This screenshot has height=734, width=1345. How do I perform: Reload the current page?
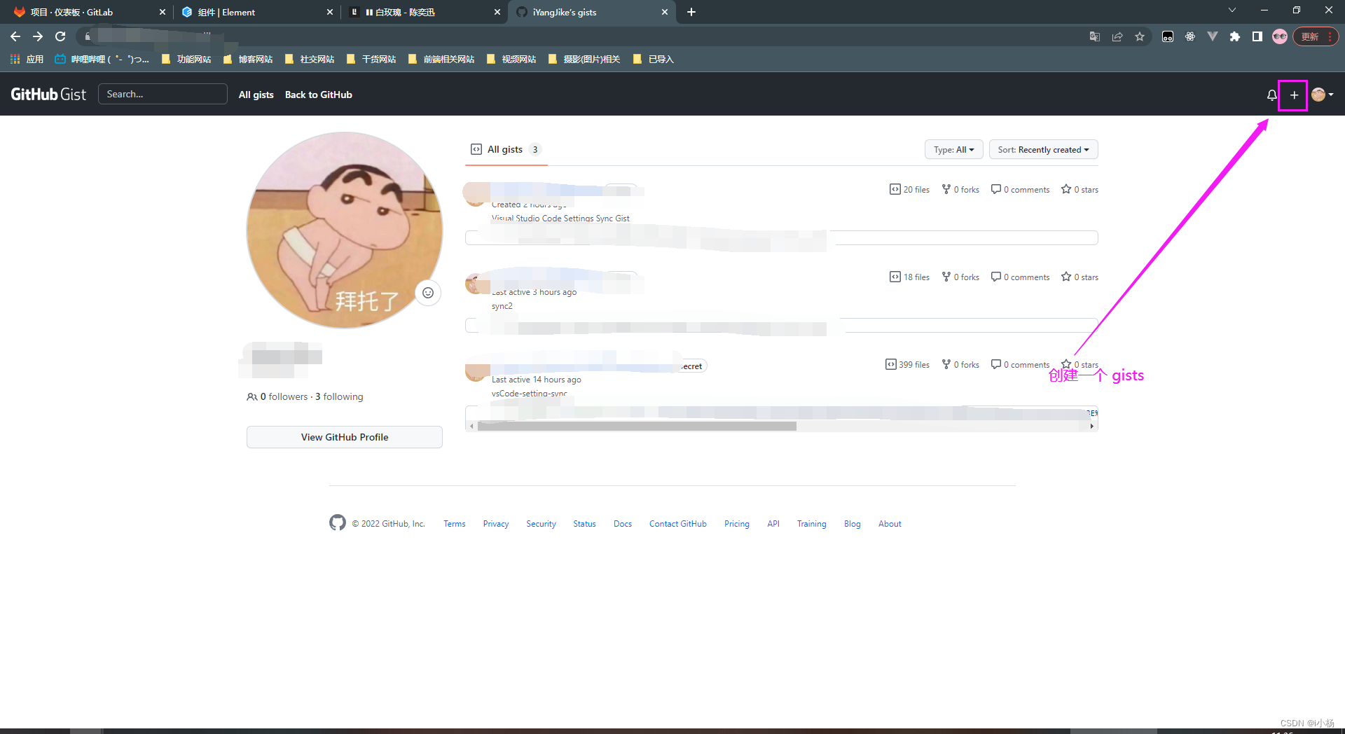click(60, 36)
